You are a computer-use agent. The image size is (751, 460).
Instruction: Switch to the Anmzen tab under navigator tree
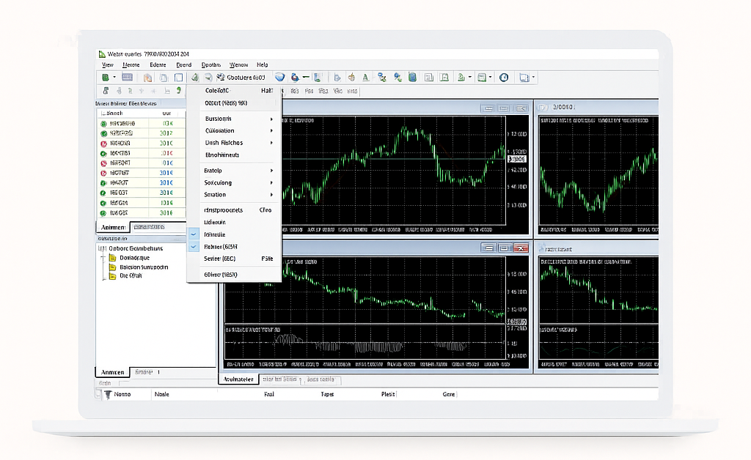click(112, 373)
